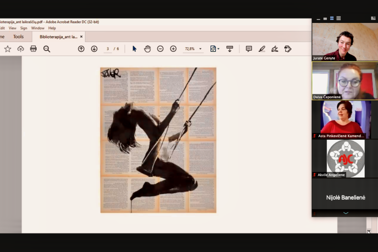The height and width of the screenshot is (252, 378).
Task: Click the cloud upload icon
Action: click(x=21, y=49)
